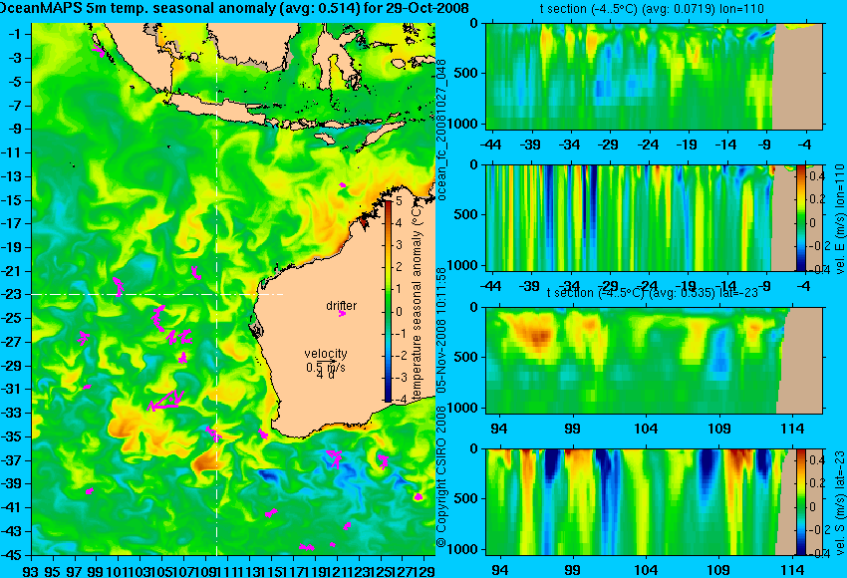Click the '-13' latitude label on the map axis
The height and width of the screenshot is (578, 847).
(12, 176)
